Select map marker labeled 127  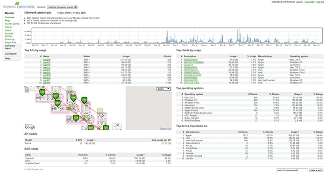[43, 92]
